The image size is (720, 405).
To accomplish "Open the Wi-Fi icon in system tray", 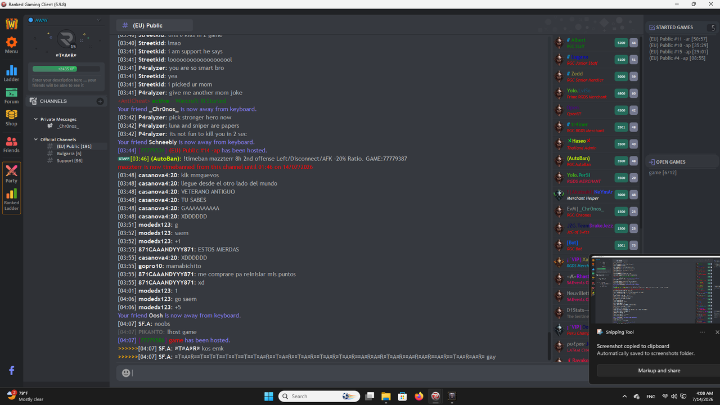I will click(665, 397).
